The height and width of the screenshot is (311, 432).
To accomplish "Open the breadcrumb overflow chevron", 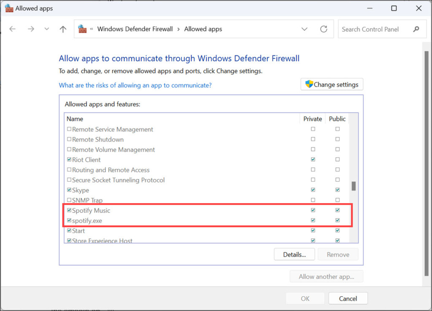I will click(91, 29).
